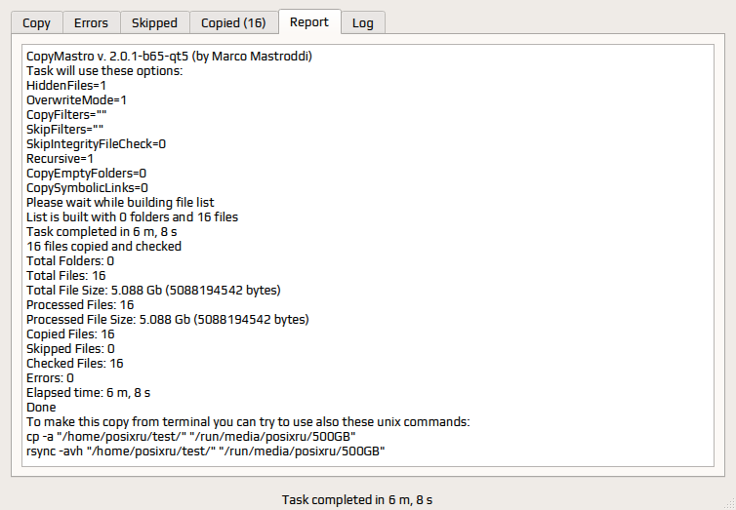Click '16 files copied and checked' line

(x=103, y=246)
